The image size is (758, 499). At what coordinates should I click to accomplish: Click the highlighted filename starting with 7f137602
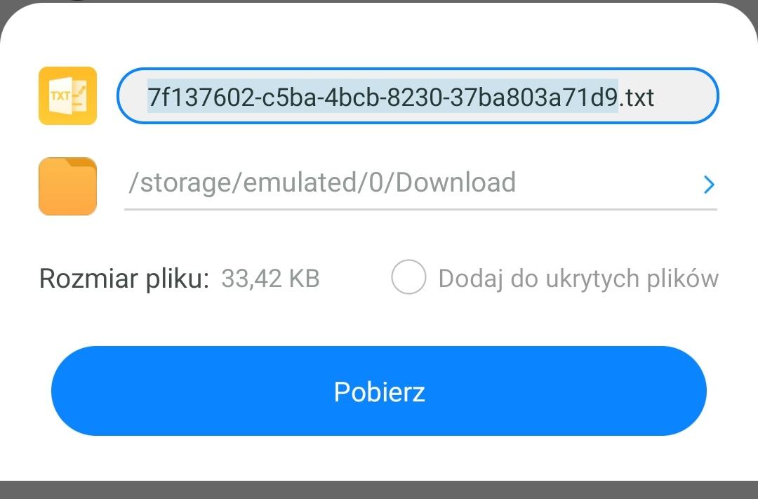383,96
